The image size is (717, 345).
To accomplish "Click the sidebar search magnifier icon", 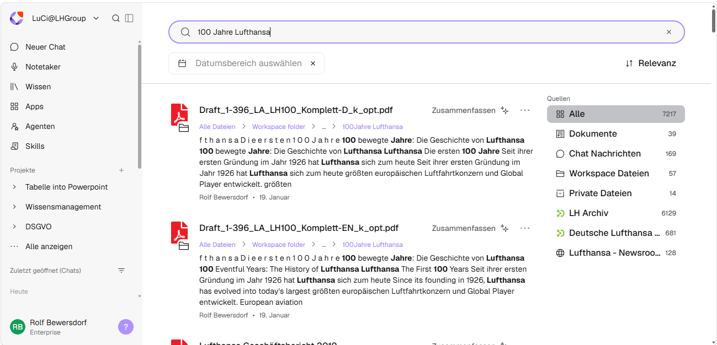I will (116, 18).
